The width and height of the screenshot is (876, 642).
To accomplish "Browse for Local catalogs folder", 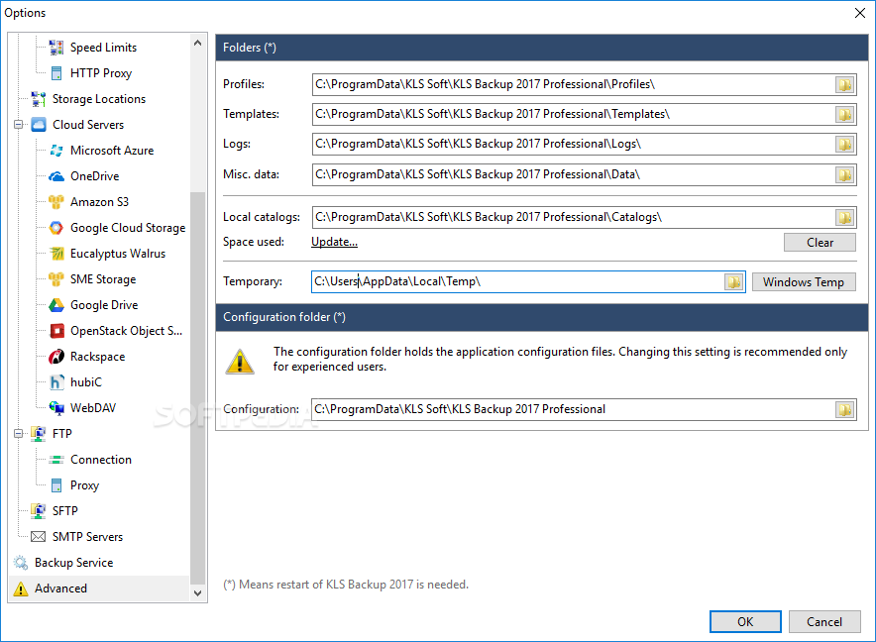I will (844, 217).
